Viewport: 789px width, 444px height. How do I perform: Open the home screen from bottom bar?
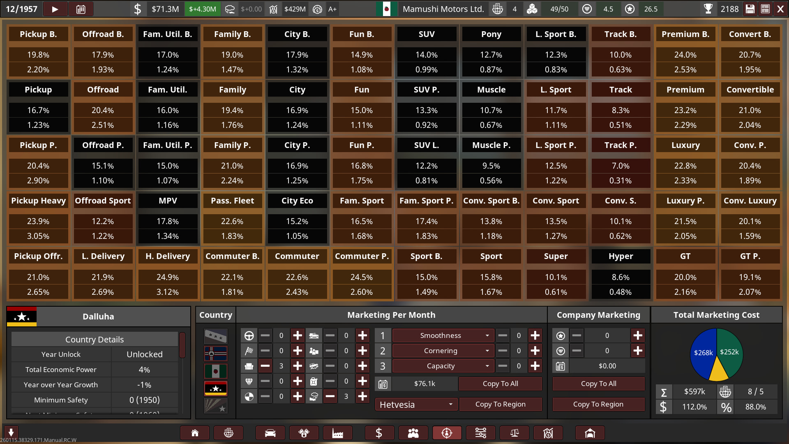coord(195,433)
